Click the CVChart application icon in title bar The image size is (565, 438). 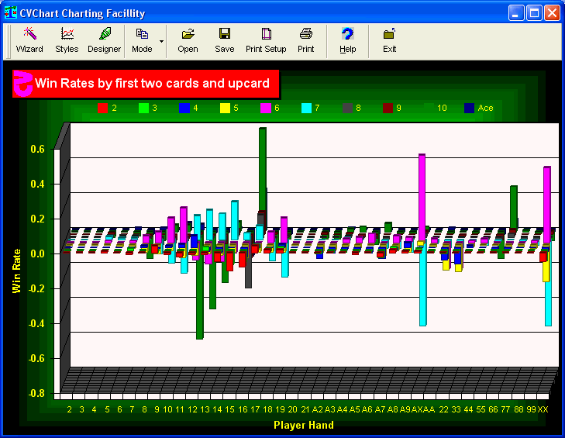click(x=10, y=13)
